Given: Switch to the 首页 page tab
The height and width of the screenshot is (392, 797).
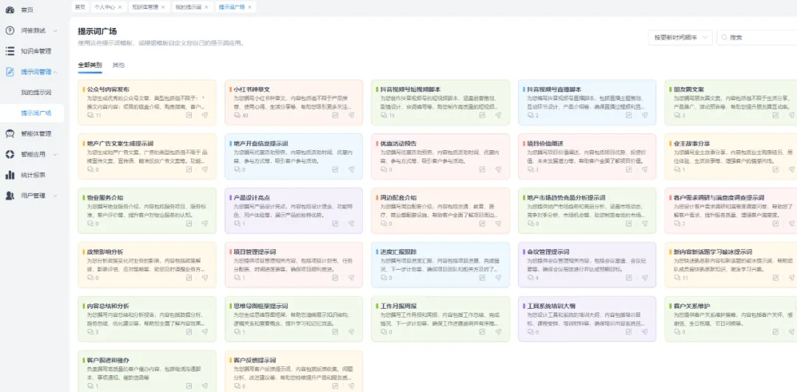Looking at the screenshot, I should click(80, 7).
